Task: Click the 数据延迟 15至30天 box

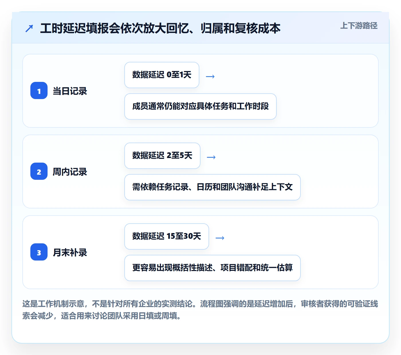Action: click(x=167, y=236)
